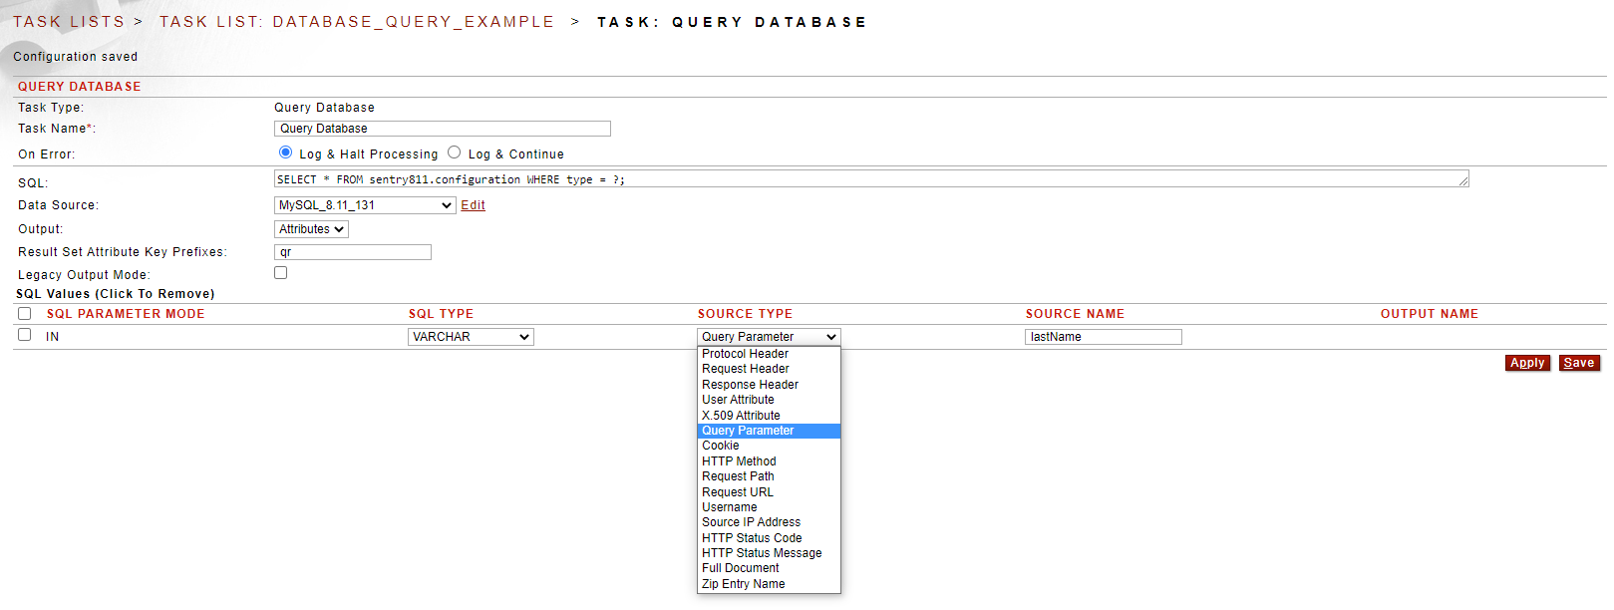The height and width of the screenshot is (610, 1614).
Task: Select Source IP Address option
Action: pyautogui.click(x=769, y=522)
